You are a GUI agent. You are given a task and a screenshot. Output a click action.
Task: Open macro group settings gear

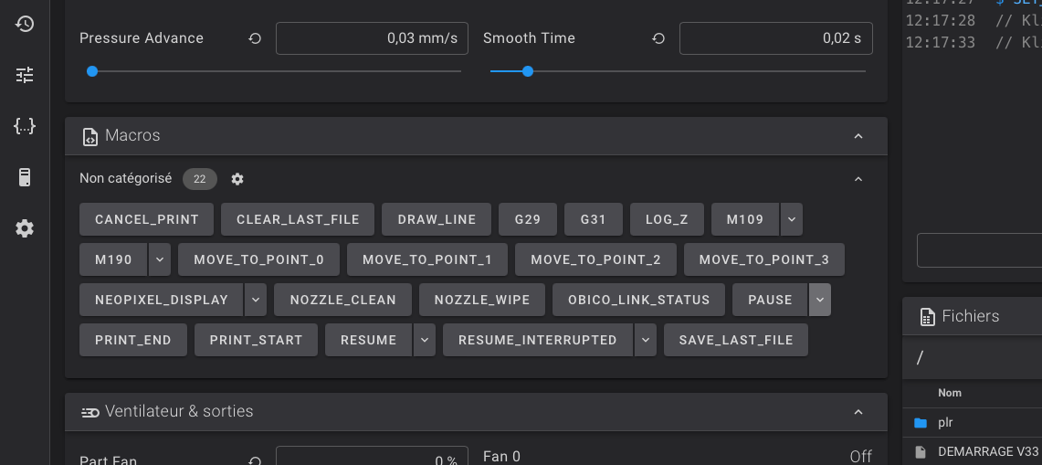[237, 179]
